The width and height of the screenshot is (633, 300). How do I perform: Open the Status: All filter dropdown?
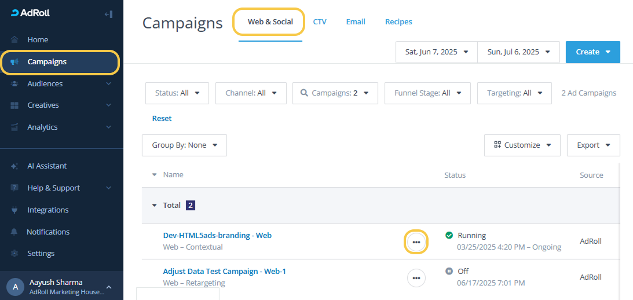(x=177, y=93)
